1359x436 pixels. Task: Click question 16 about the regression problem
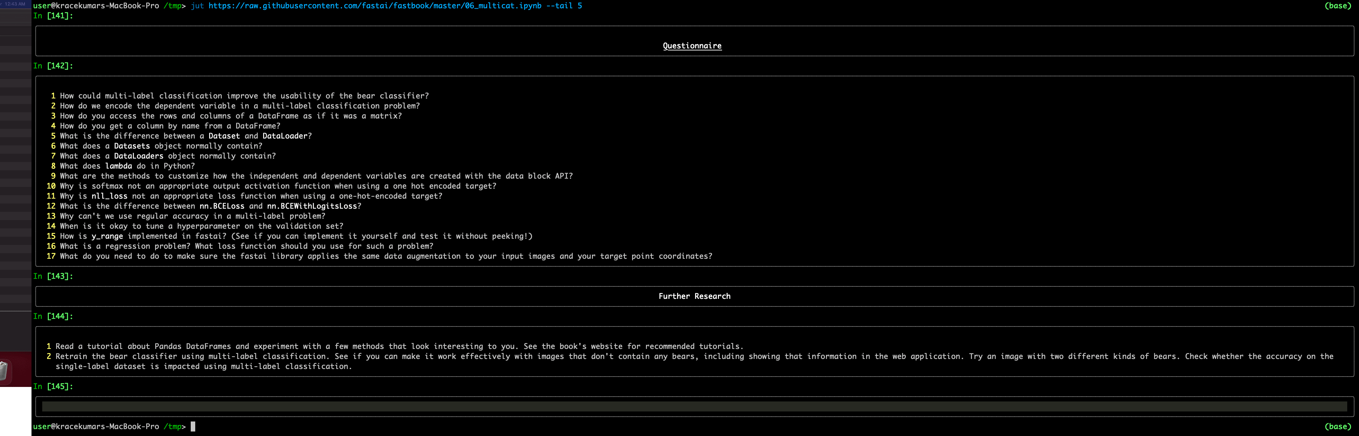click(246, 246)
